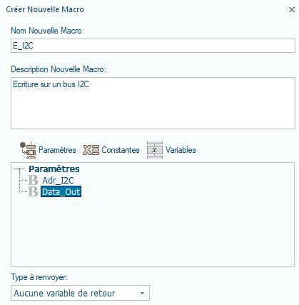The width and height of the screenshot is (299, 305).
Task: Click the Variables icon
Action: 155,150
